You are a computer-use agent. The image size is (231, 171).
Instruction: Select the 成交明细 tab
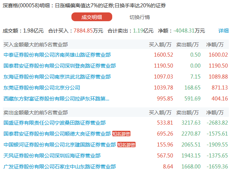[91, 17]
